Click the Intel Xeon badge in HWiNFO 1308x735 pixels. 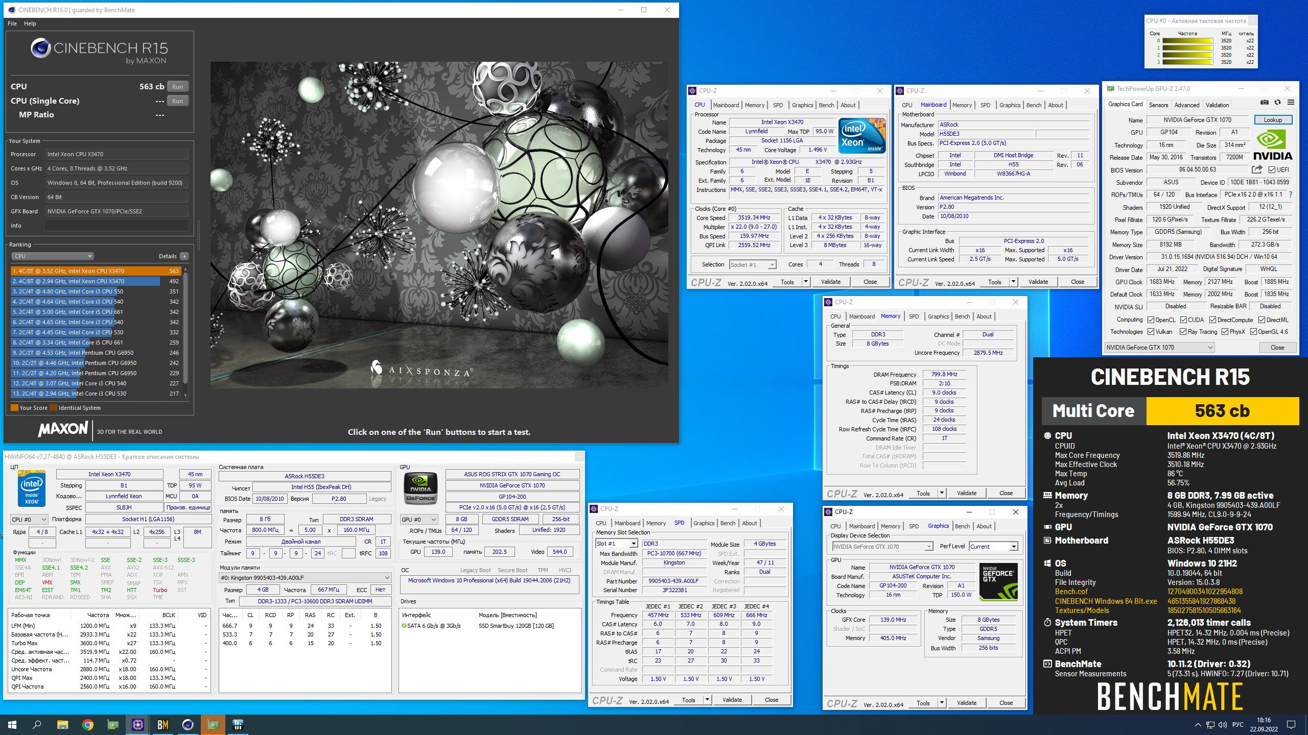point(32,488)
